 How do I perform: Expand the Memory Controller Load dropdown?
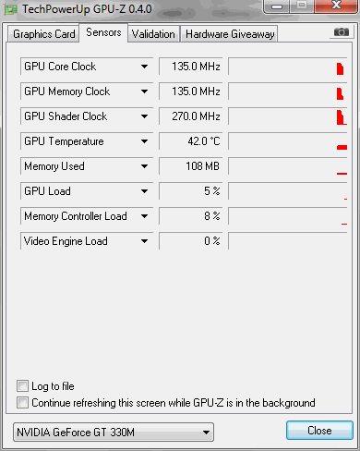pos(144,216)
